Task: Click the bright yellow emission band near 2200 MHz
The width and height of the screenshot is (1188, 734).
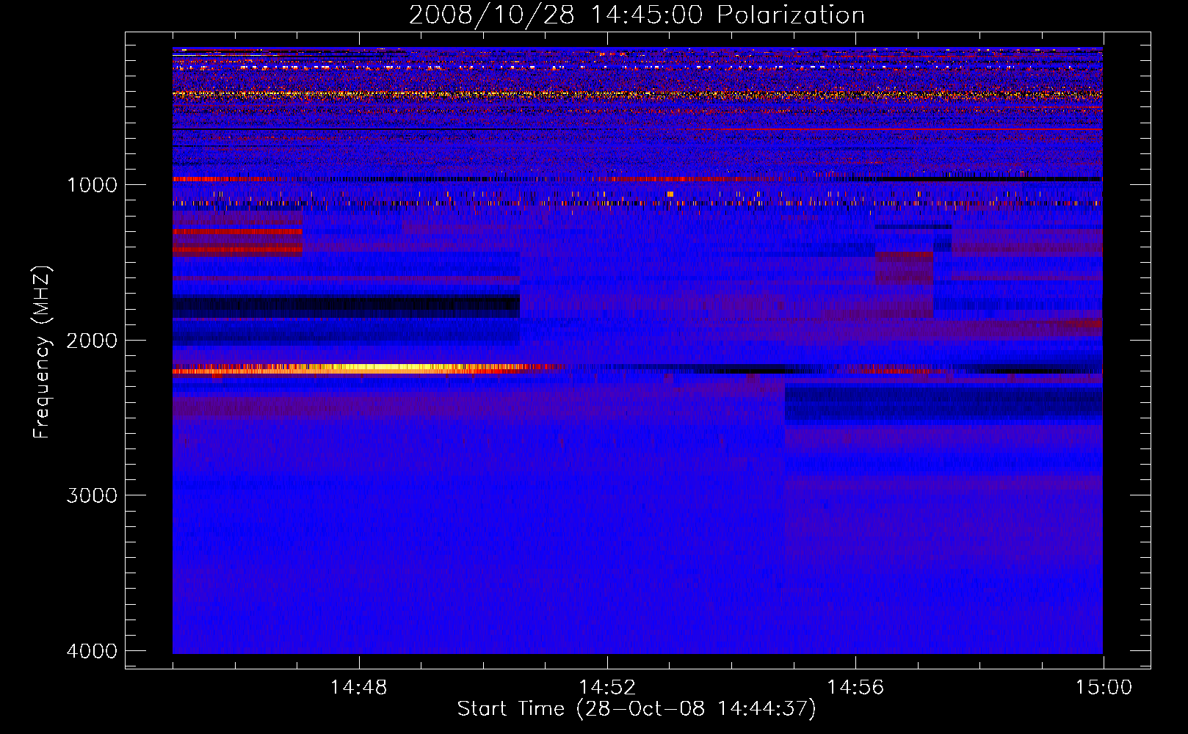Action: point(367,368)
